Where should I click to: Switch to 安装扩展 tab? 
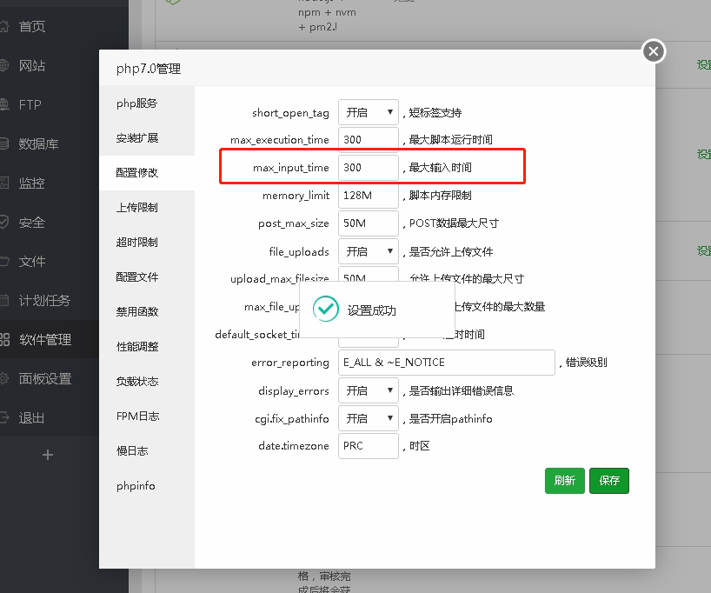click(x=147, y=138)
